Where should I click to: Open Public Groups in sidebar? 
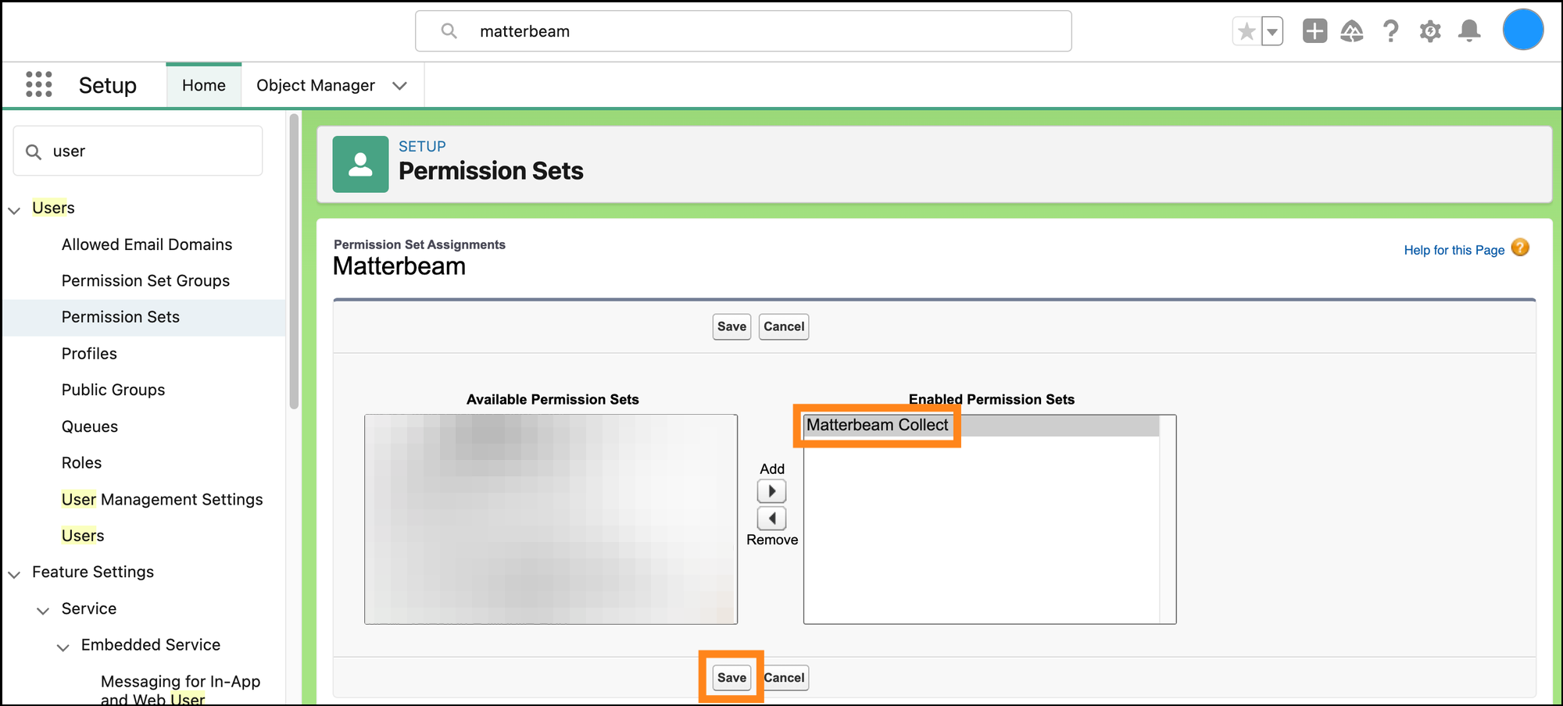113,390
